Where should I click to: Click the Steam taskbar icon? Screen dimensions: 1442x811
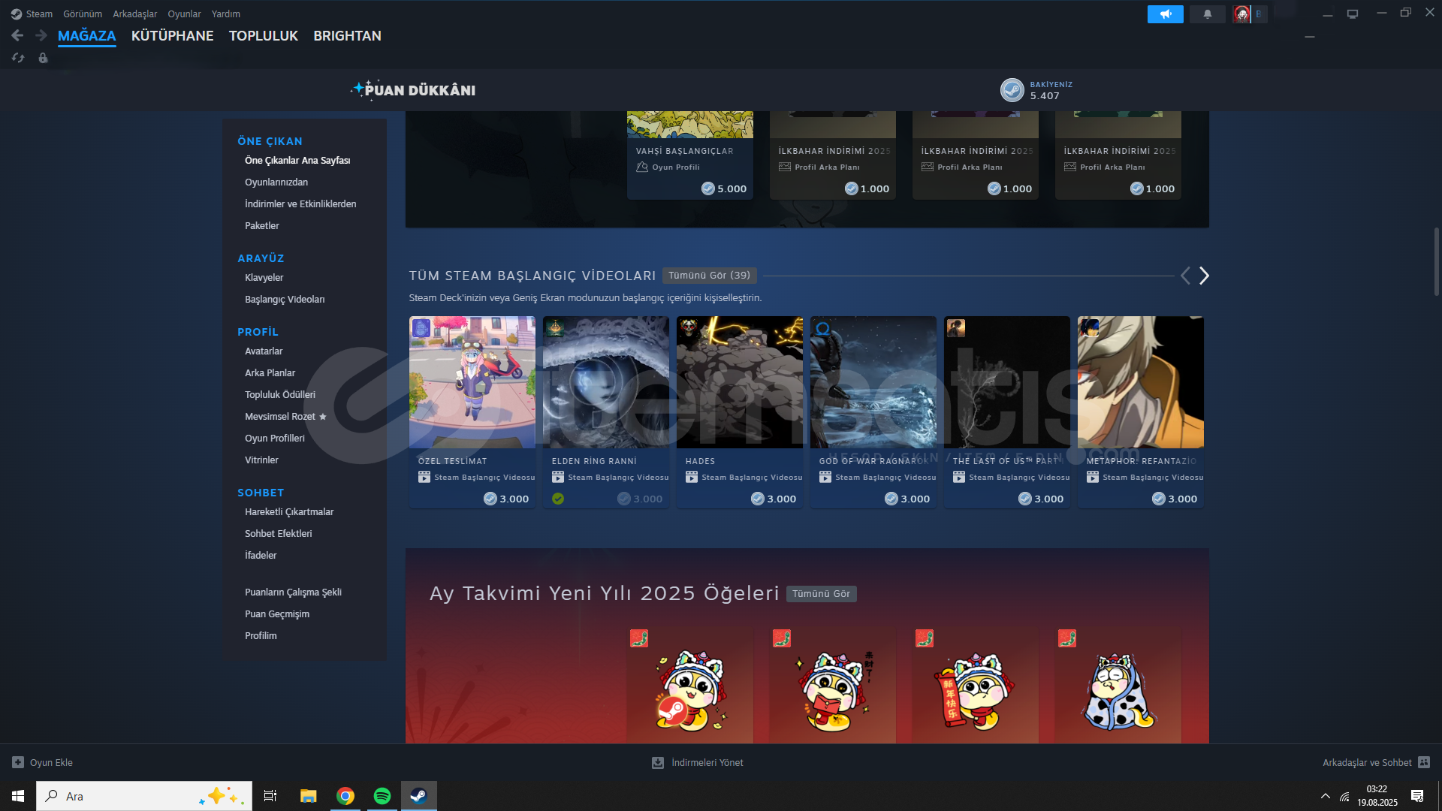[418, 796]
